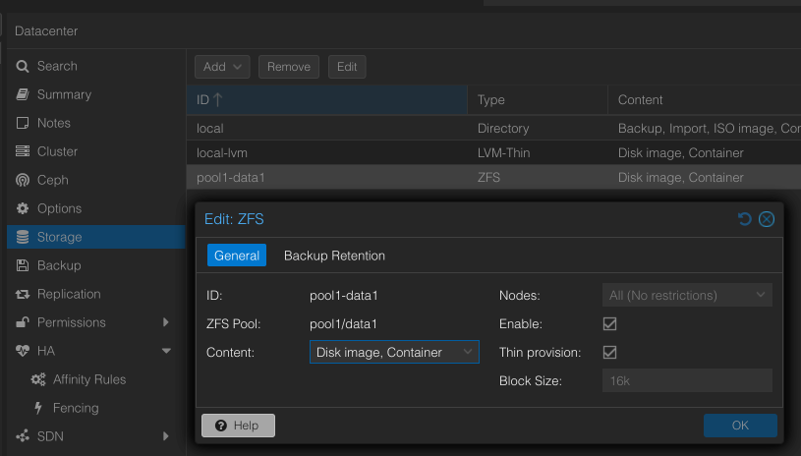Click the Affinity Rules gears icon
801x456 pixels.
point(37,379)
